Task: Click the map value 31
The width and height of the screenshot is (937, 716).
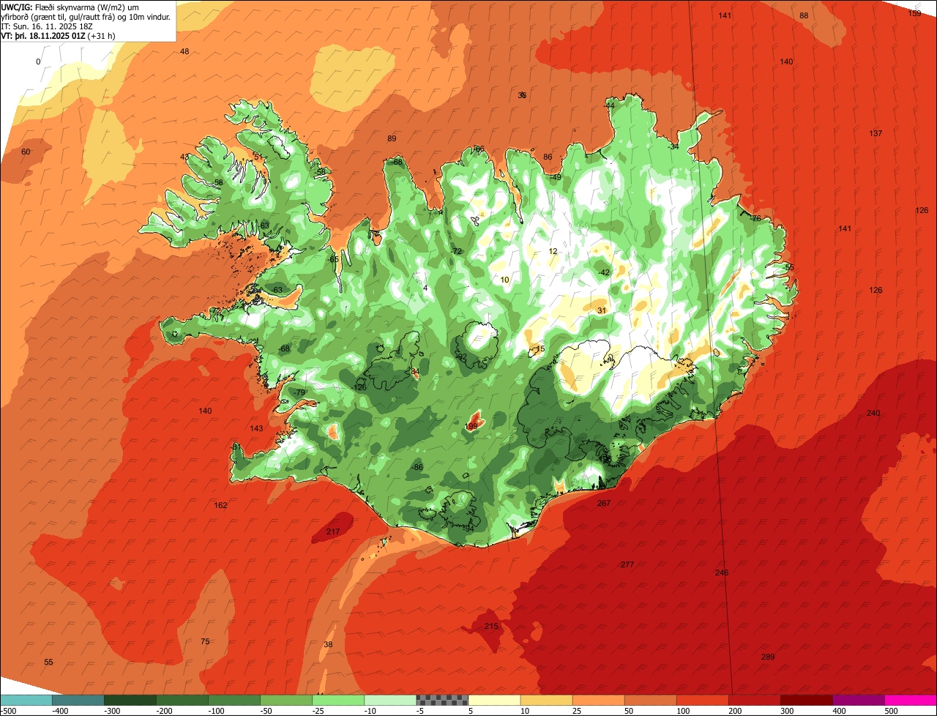Action: point(602,310)
